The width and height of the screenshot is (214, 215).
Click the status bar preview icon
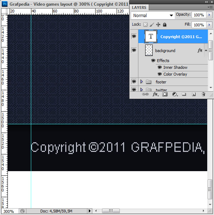pos(22,211)
